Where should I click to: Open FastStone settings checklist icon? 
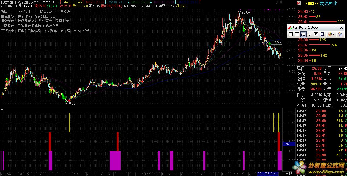tap(340, 34)
